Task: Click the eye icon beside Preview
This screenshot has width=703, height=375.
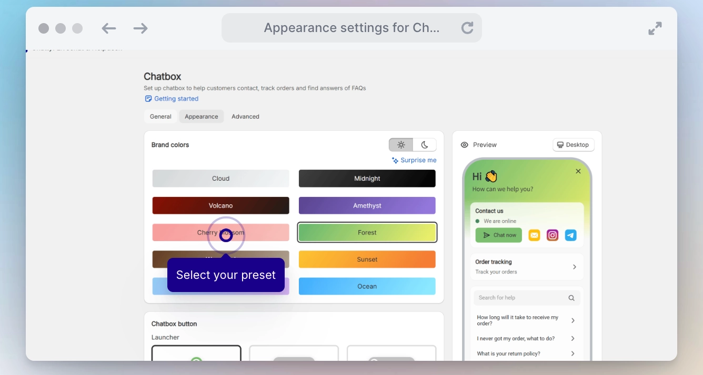Action: click(464, 145)
